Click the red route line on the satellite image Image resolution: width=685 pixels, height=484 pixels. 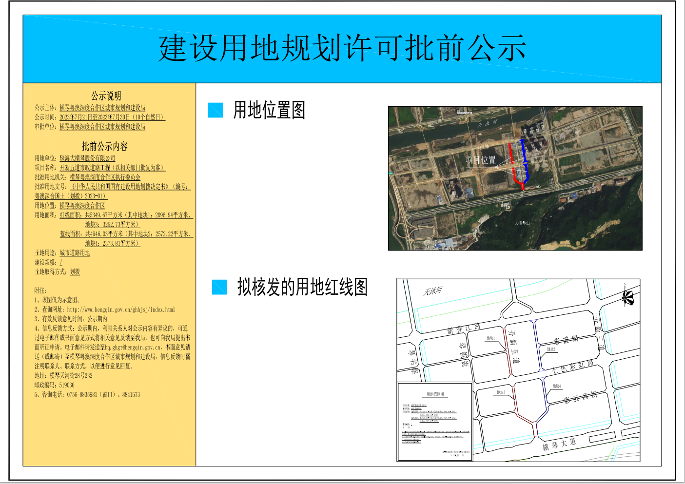(512, 161)
